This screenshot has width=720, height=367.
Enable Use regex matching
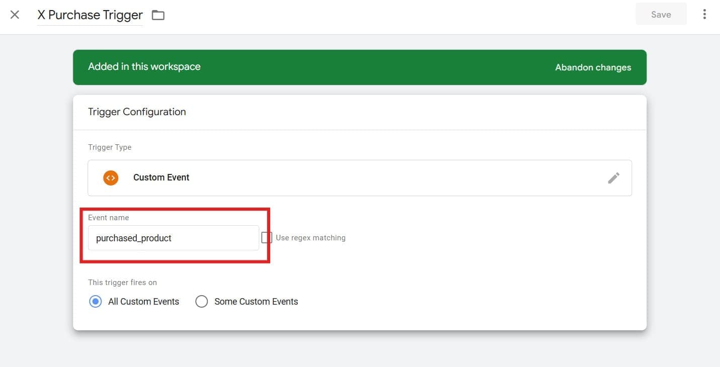(x=266, y=237)
